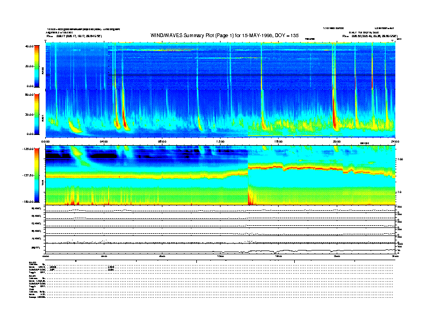
Task: Select the RAD2 spectrogram panel
Action: [x=221, y=66]
